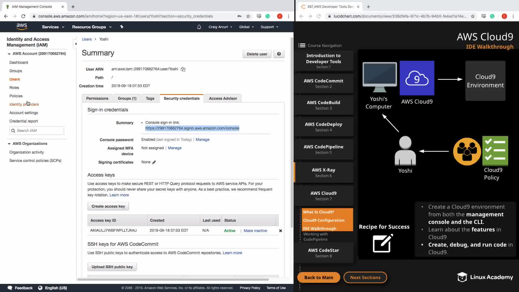Click the pencil icon beside Signing certificates
Screen dimensions: 519x292
click(154, 162)
